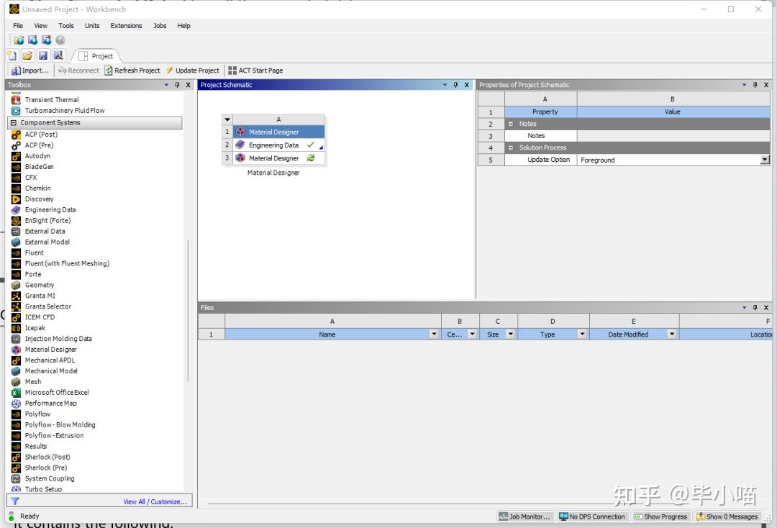Collapse the Notes group in Properties
Screen dimensions: 777x528
click(x=510, y=124)
